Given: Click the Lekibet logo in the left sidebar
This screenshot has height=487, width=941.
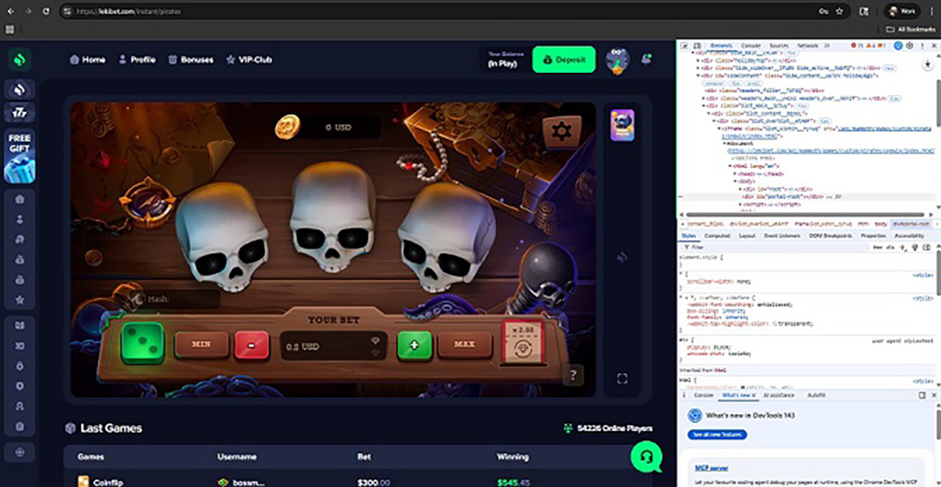Looking at the screenshot, I should [19, 58].
